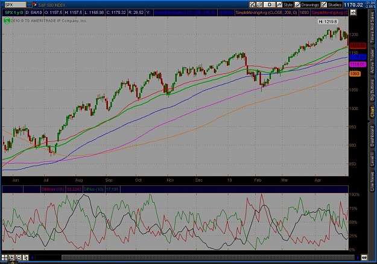Viewport: 377px width, 264px height.
Task: Click the C: 1170.32 close value
Action: [116, 13]
